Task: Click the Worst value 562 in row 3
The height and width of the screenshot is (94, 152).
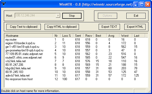Action: 124,47
